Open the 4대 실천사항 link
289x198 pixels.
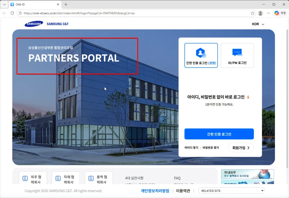tap(134, 178)
